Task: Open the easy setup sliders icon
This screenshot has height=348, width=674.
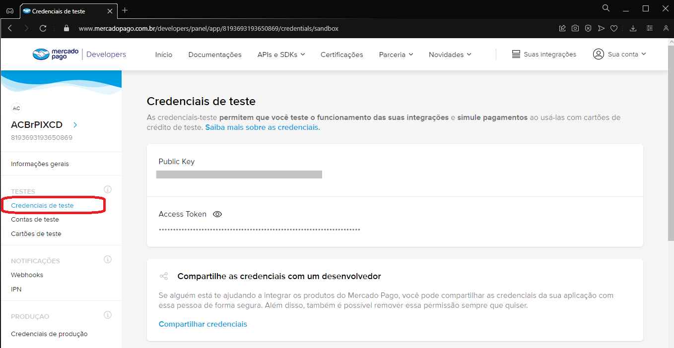Action: click(649, 28)
